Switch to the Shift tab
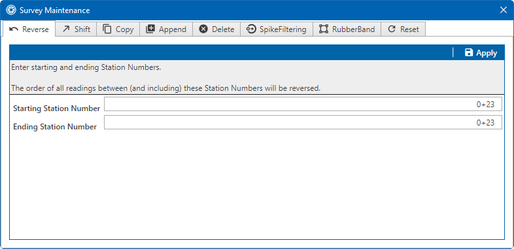 coord(76,29)
